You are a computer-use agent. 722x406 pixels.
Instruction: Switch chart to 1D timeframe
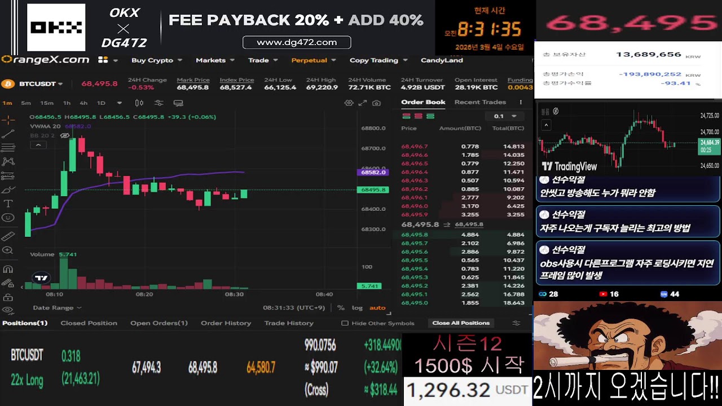[101, 103]
